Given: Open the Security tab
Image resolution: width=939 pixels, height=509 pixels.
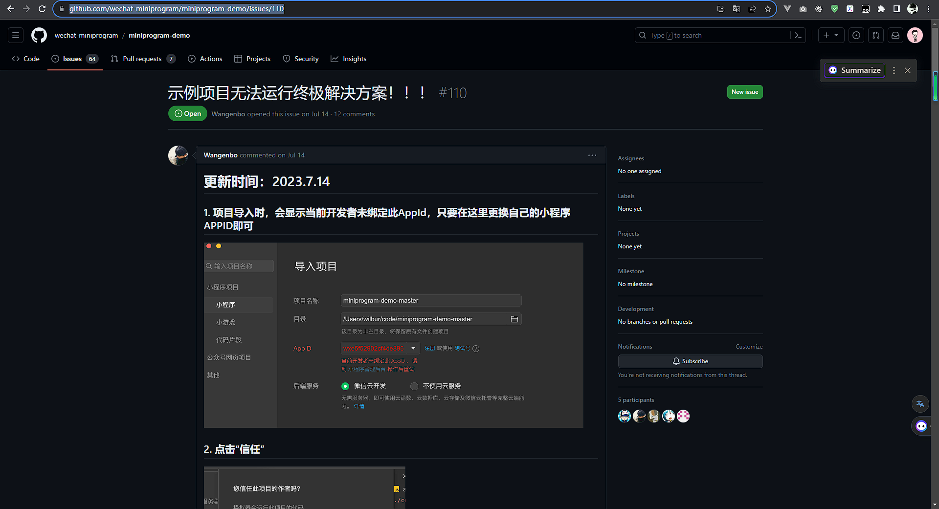Looking at the screenshot, I should pos(301,59).
